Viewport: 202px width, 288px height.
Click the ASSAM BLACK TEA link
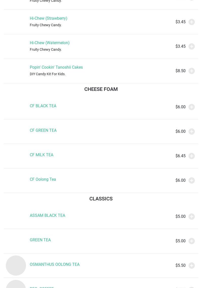[x=47, y=216]
